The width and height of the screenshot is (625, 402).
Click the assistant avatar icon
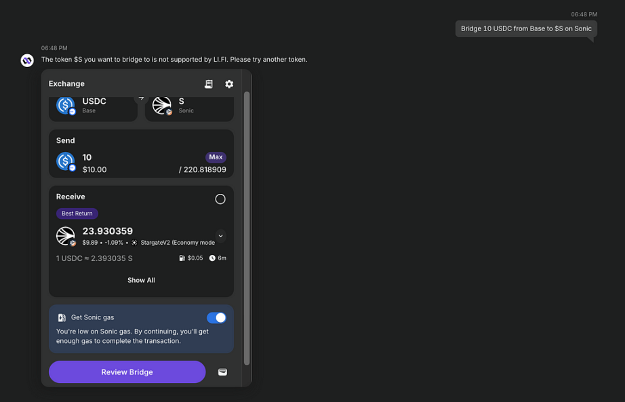[x=27, y=60]
